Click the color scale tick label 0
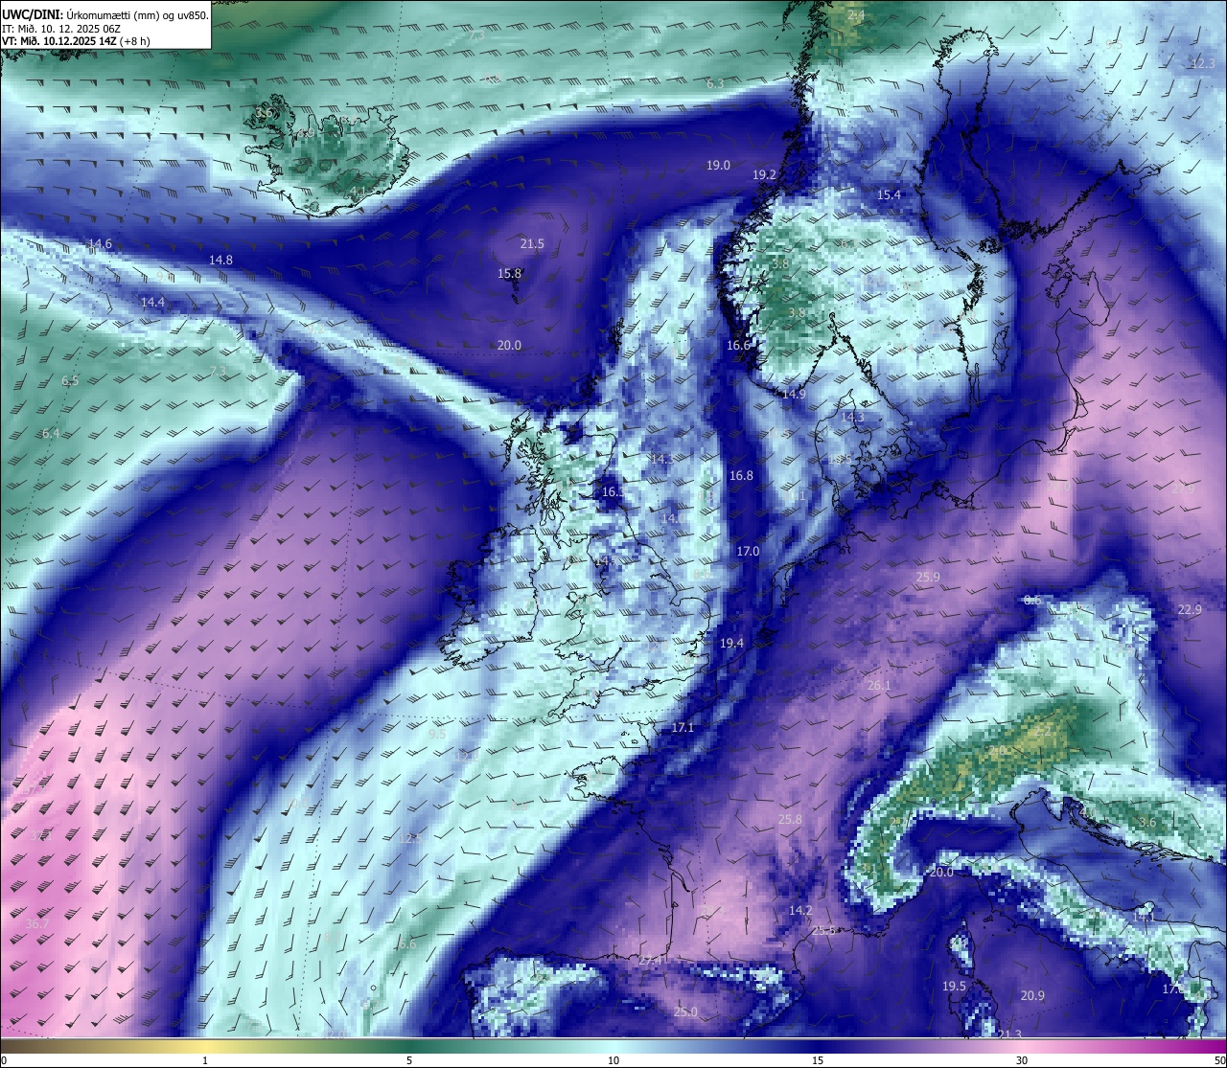1227x1068 pixels. [4, 1060]
